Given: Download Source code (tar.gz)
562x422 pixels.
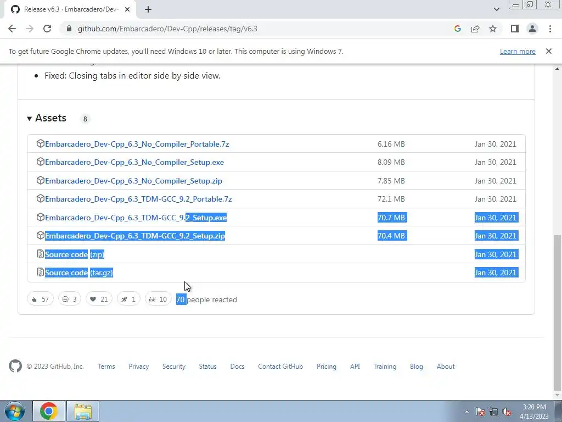Looking at the screenshot, I should [x=79, y=273].
